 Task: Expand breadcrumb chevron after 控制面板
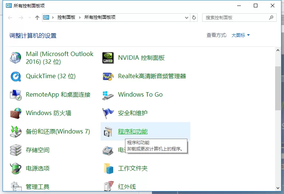pyautogui.click(x=80, y=18)
